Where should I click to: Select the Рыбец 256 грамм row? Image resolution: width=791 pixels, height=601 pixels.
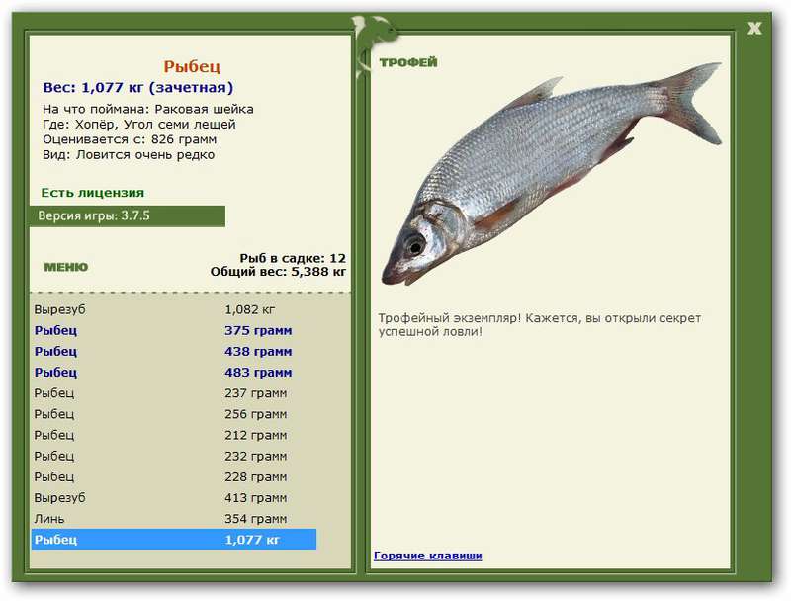[x=174, y=414]
